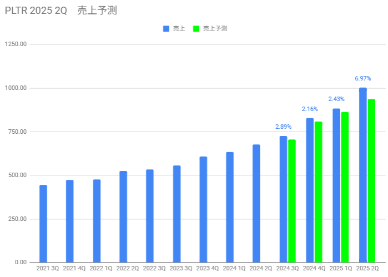Click the 2025 2Q x-axis label
This screenshot has height=277, width=388.
(367, 268)
